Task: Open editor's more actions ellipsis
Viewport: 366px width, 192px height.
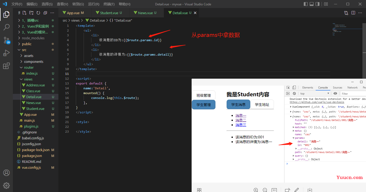Action: click(x=360, y=13)
